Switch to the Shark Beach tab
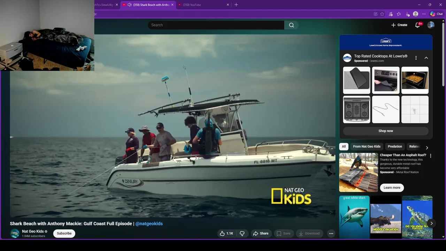This screenshot has height=251, width=446. [x=148, y=5]
